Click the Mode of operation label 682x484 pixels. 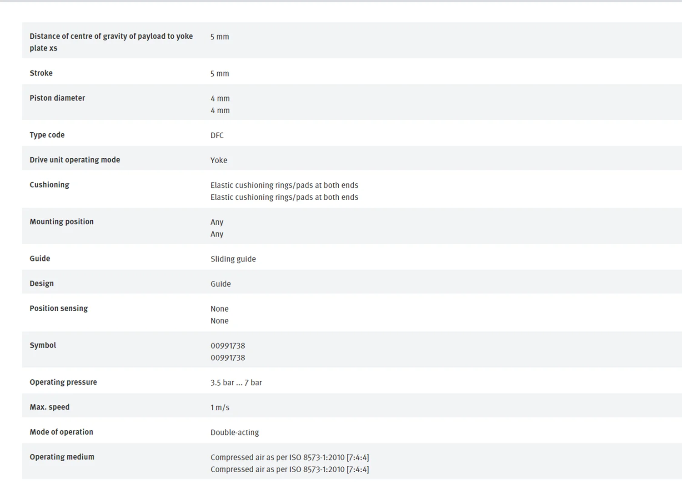[61, 432]
